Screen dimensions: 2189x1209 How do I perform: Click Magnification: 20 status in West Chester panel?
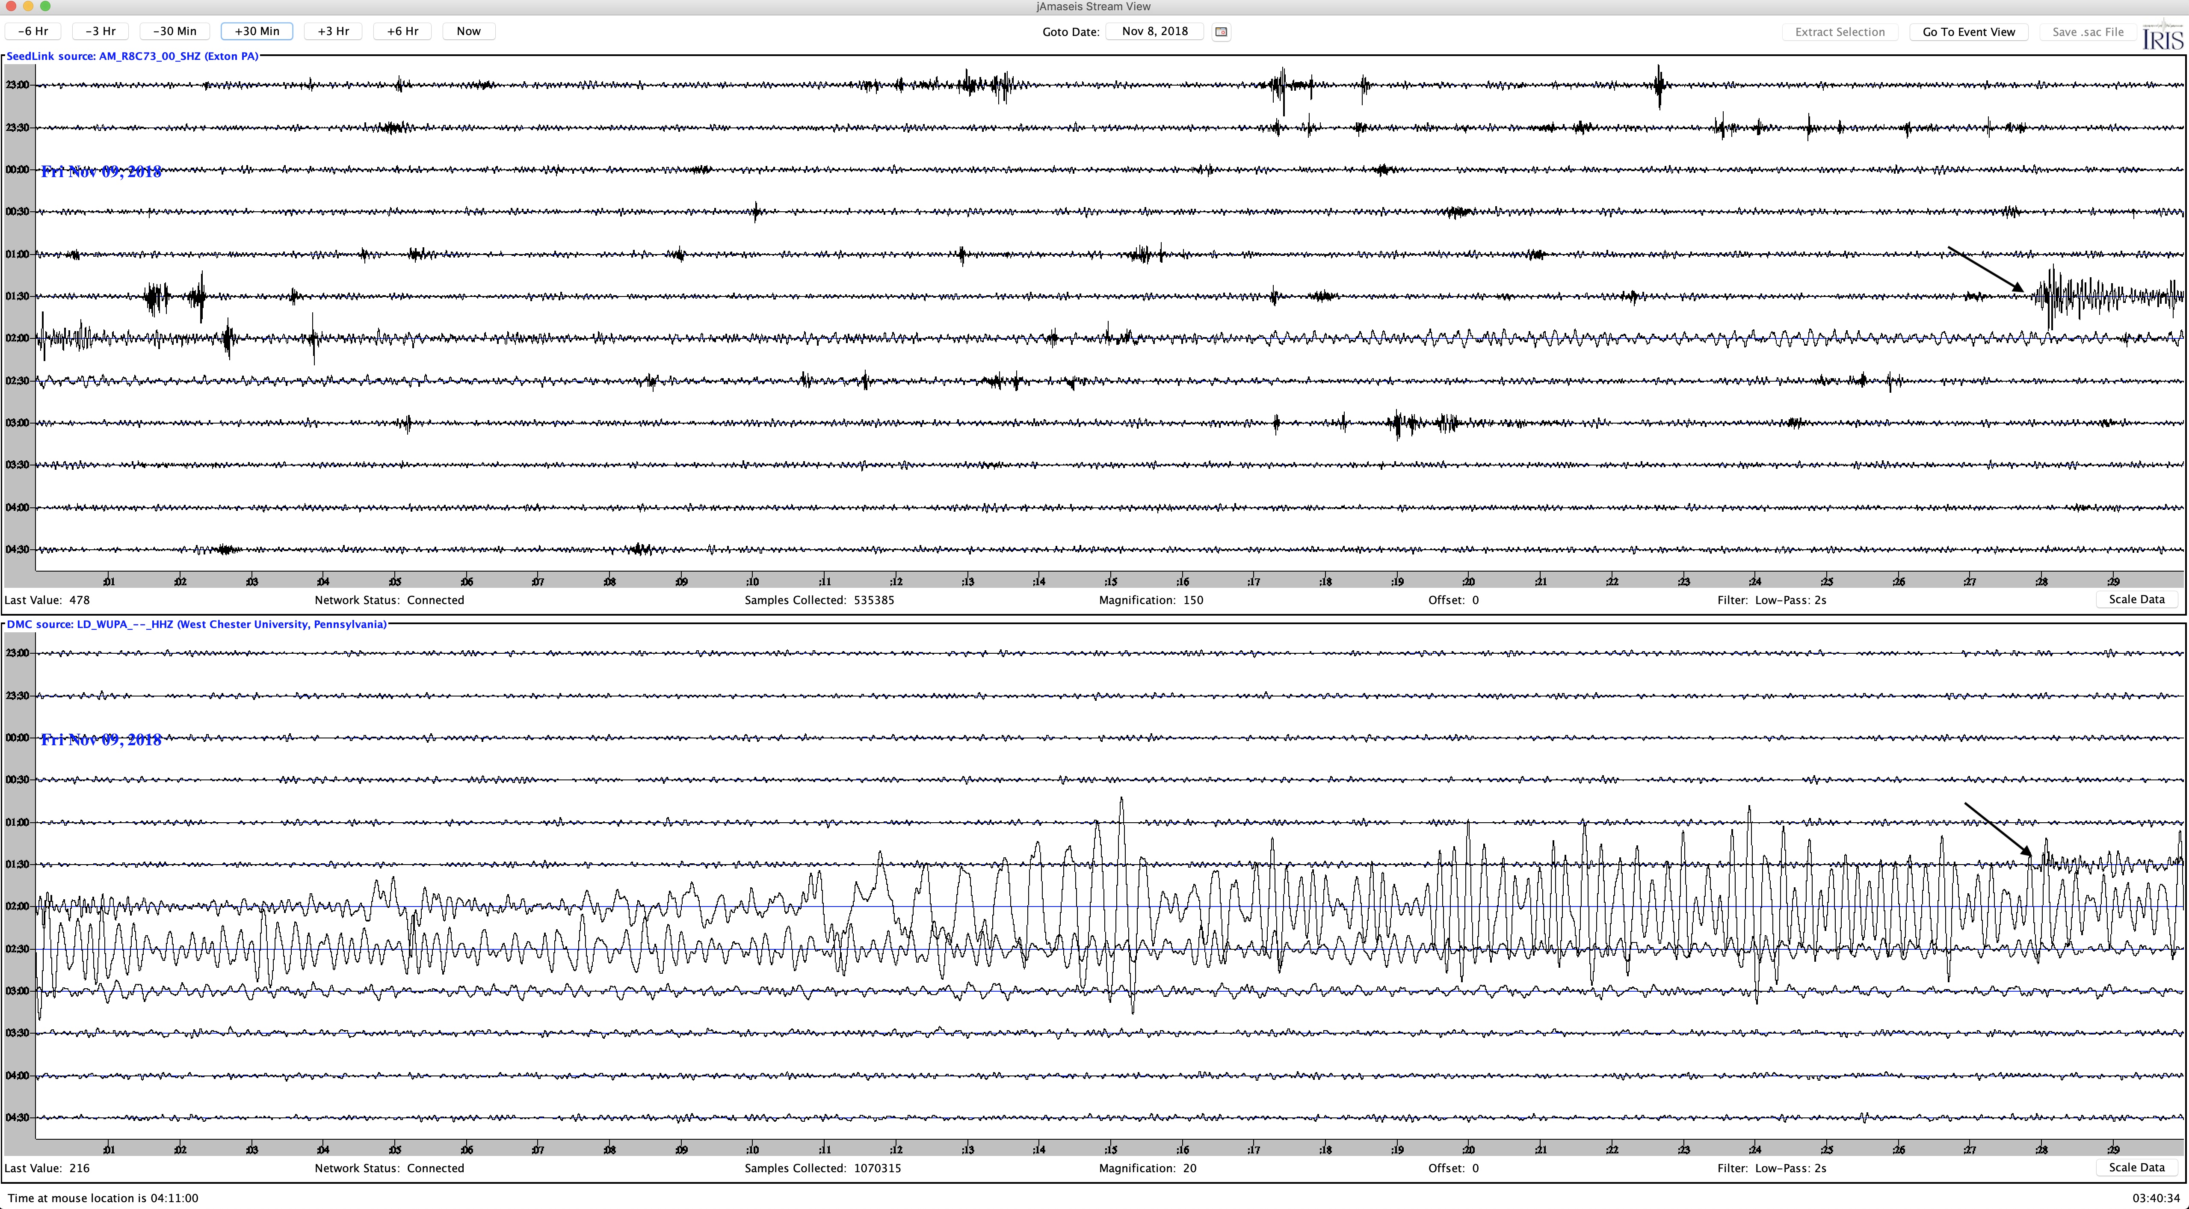(1147, 1168)
